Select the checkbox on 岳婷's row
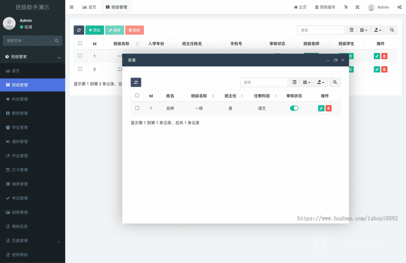This screenshot has height=263, width=406. (137, 108)
